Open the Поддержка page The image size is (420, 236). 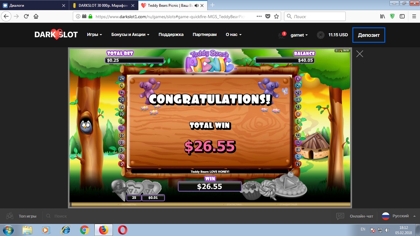pos(171,35)
